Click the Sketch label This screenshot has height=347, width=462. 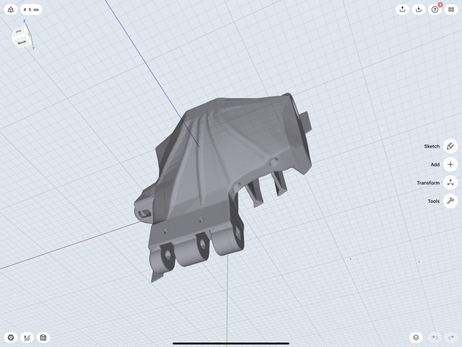point(432,146)
